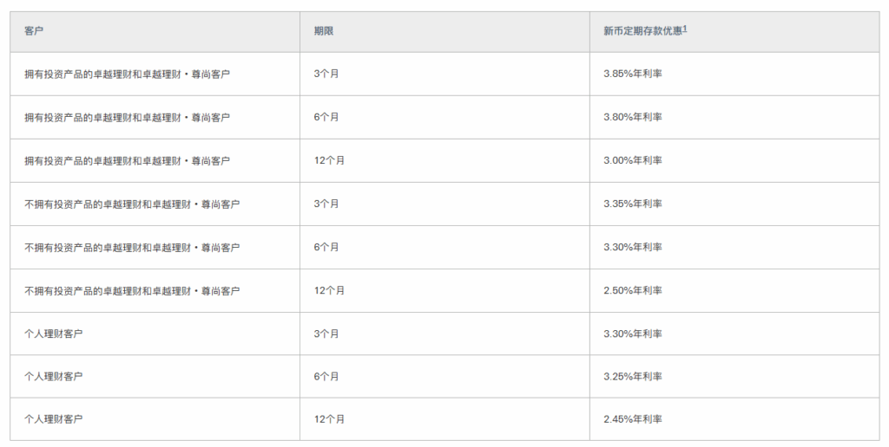Select the 3.80%年利率 cell

pos(633,118)
